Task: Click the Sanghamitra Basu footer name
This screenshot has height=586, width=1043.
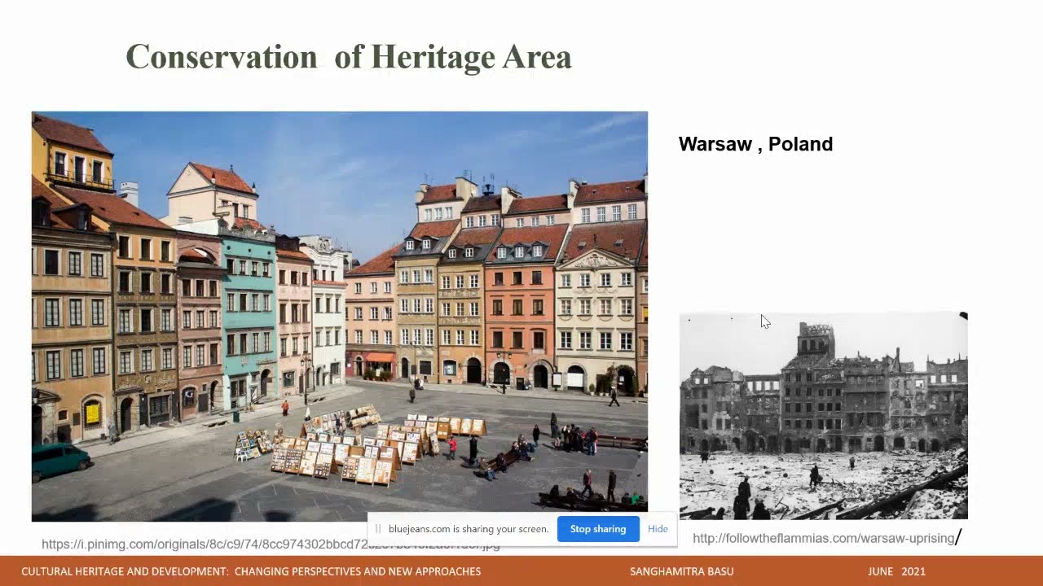Action: point(682,571)
